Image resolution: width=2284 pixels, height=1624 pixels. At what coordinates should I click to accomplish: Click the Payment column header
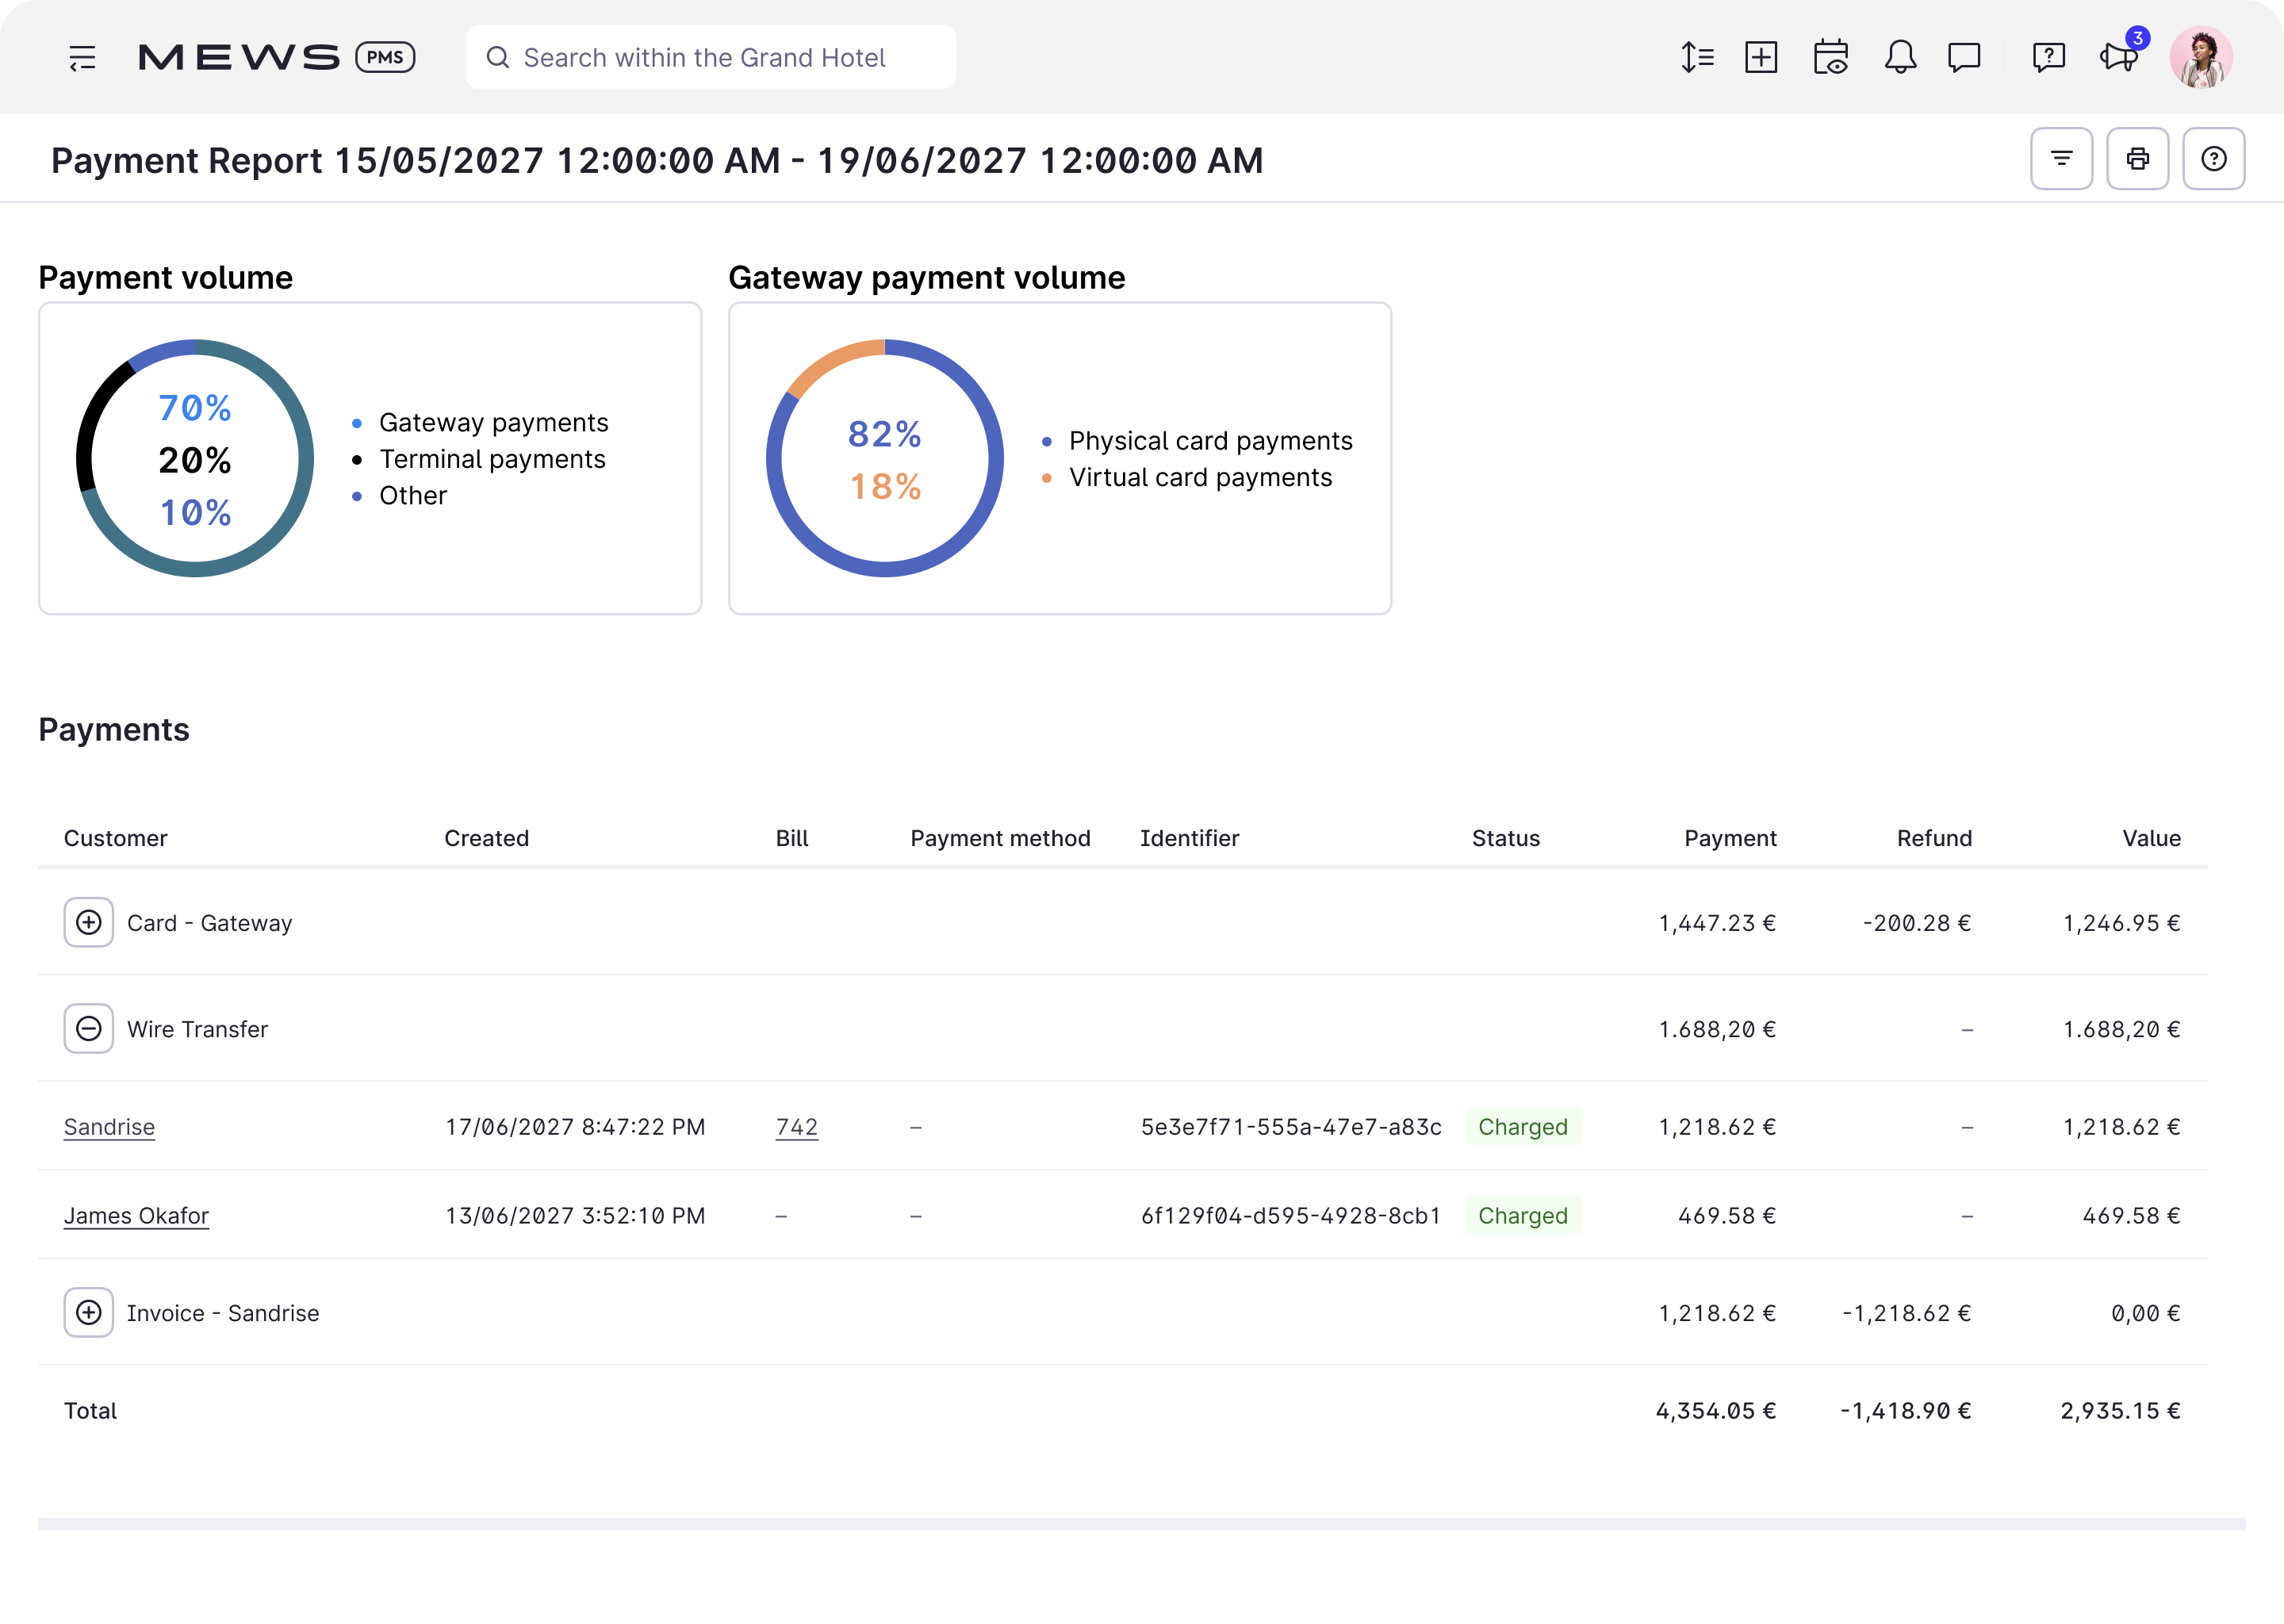coord(1730,838)
